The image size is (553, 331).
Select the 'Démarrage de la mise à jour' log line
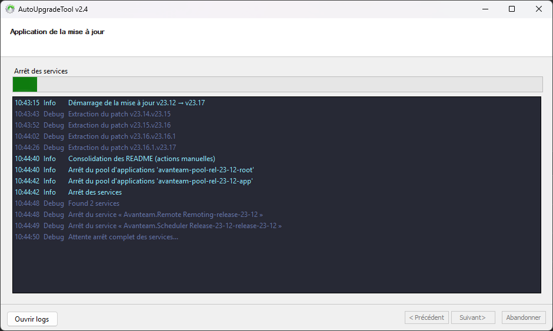coord(136,103)
